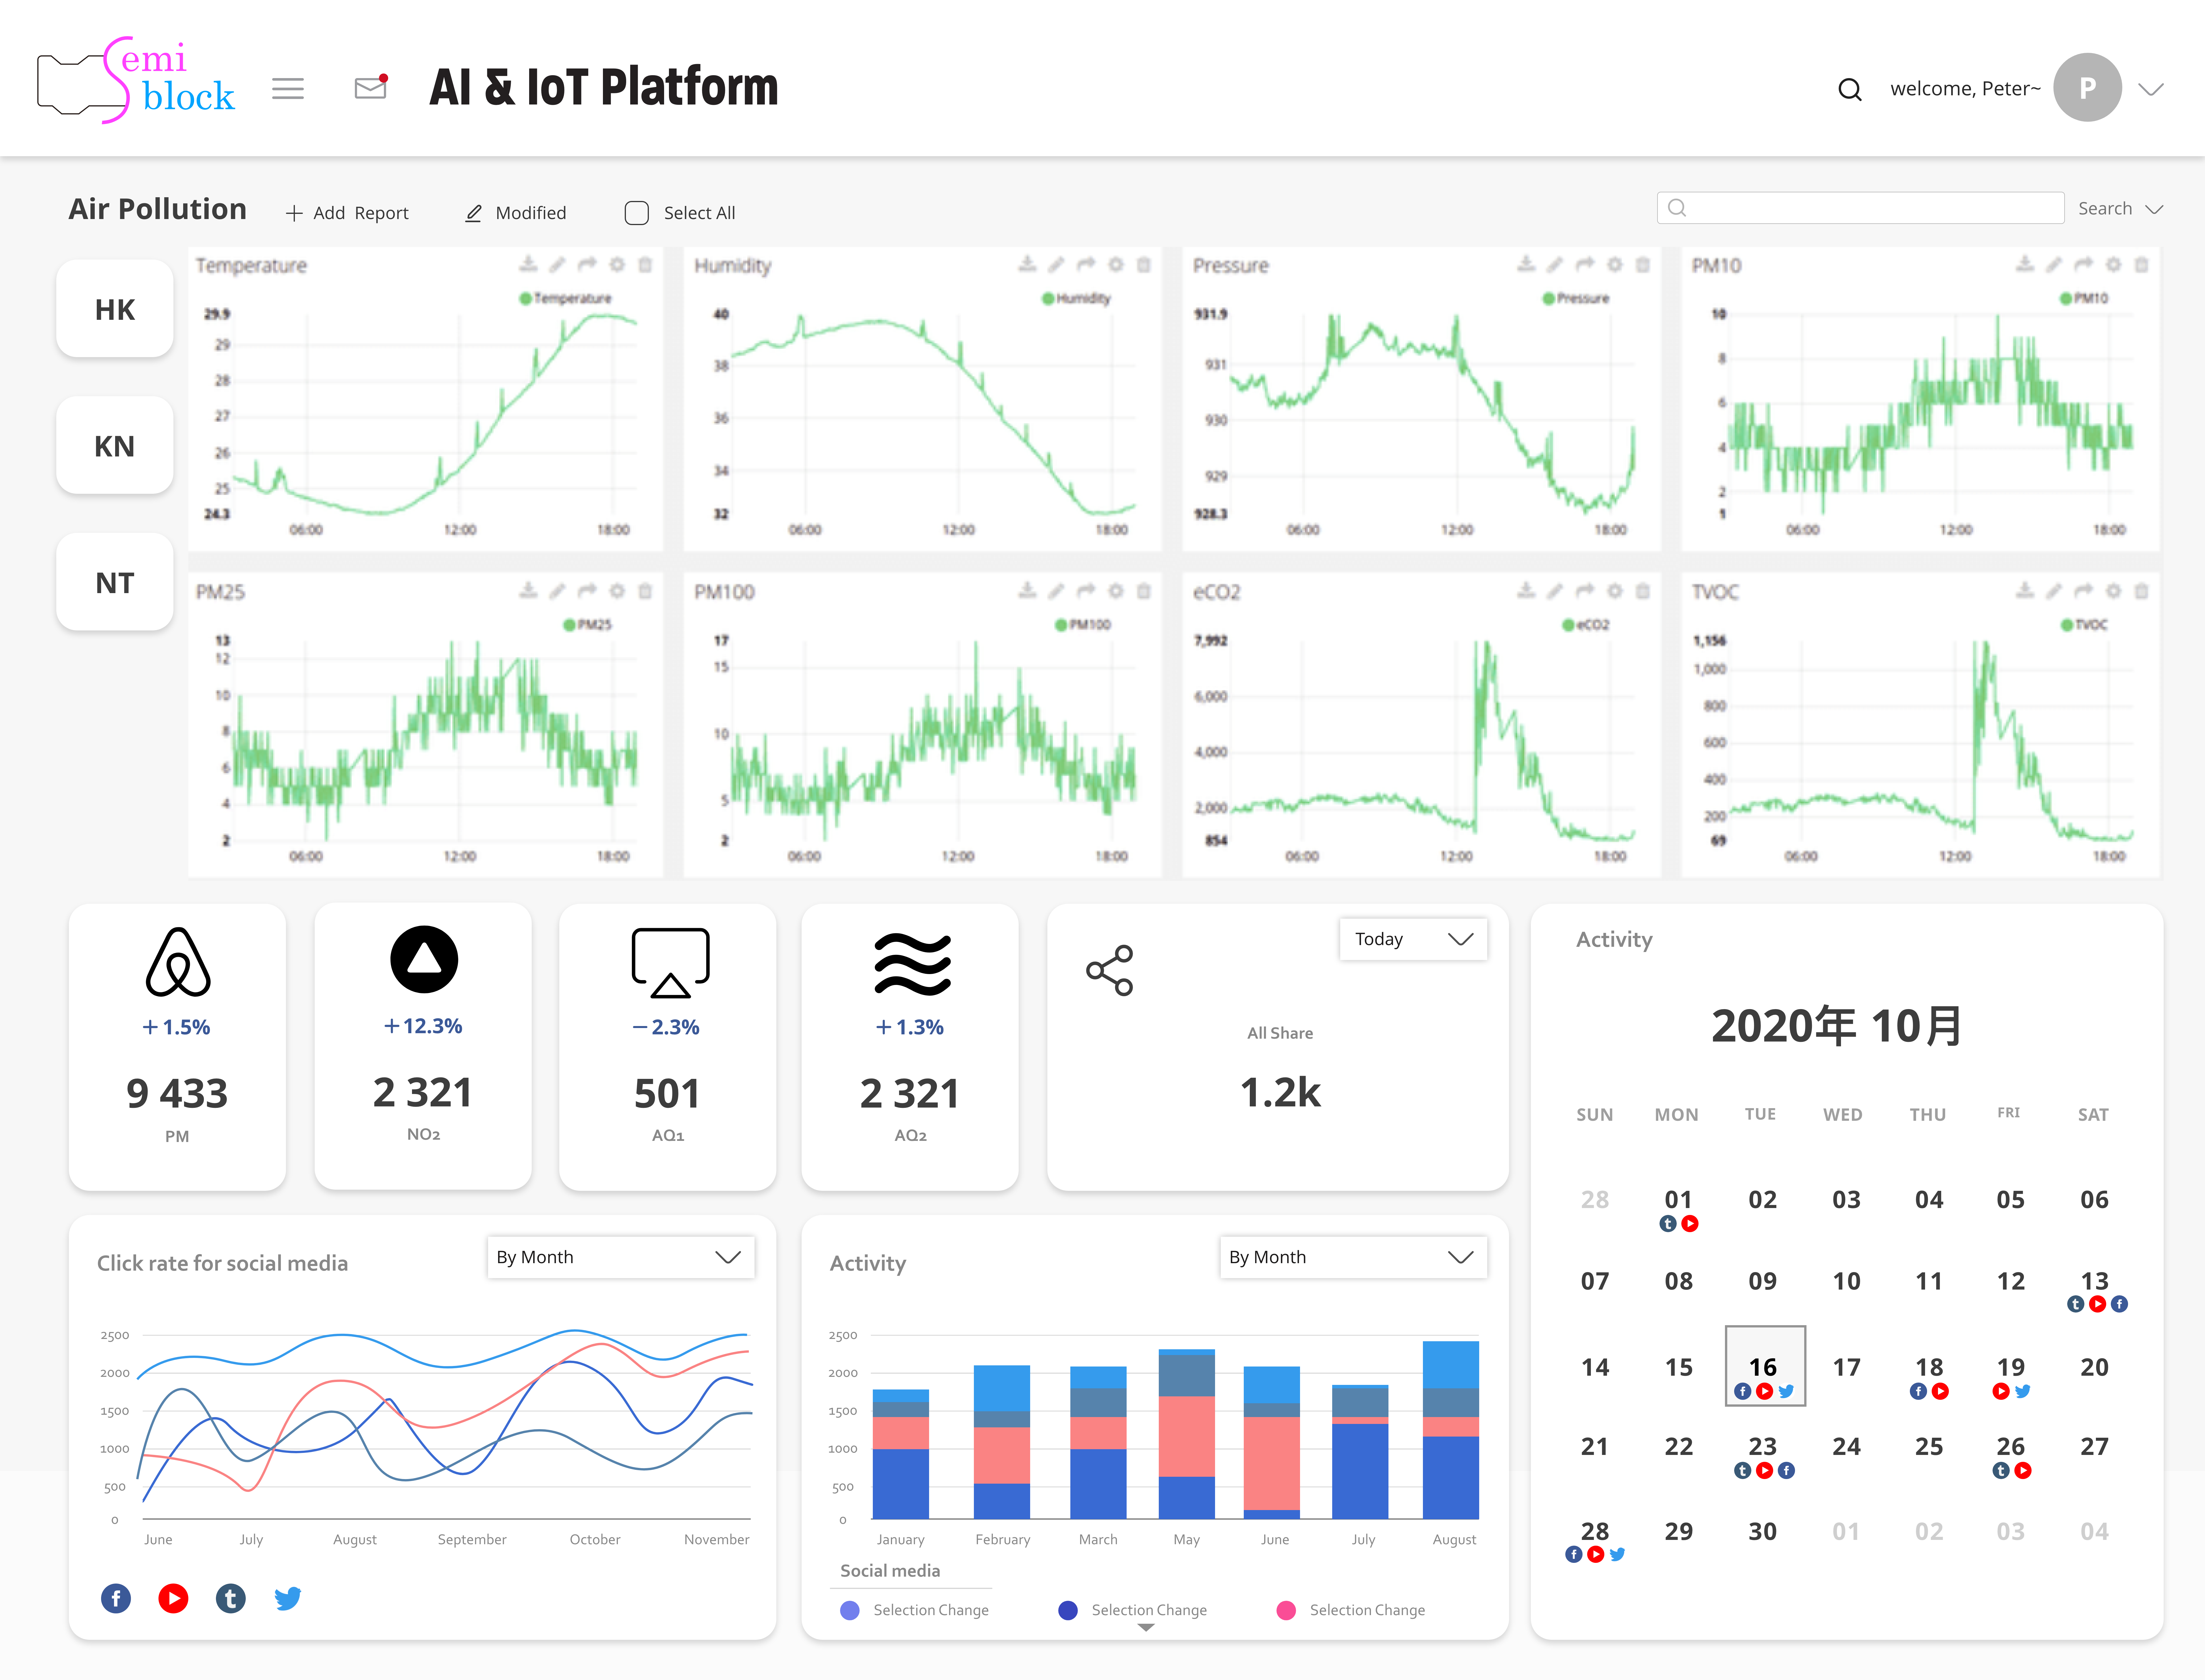This screenshot has width=2205, height=1680.
Task: Click the 1.2k All Share value
Action: [1281, 1092]
